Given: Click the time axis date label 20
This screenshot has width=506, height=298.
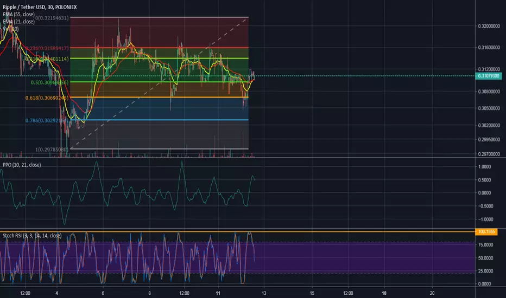Looking at the screenshot, I should [x=432, y=293].
